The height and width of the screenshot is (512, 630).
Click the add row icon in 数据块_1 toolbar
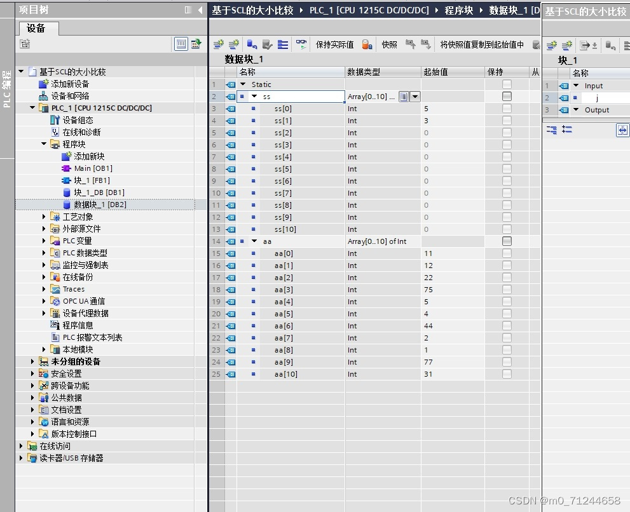point(233,44)
